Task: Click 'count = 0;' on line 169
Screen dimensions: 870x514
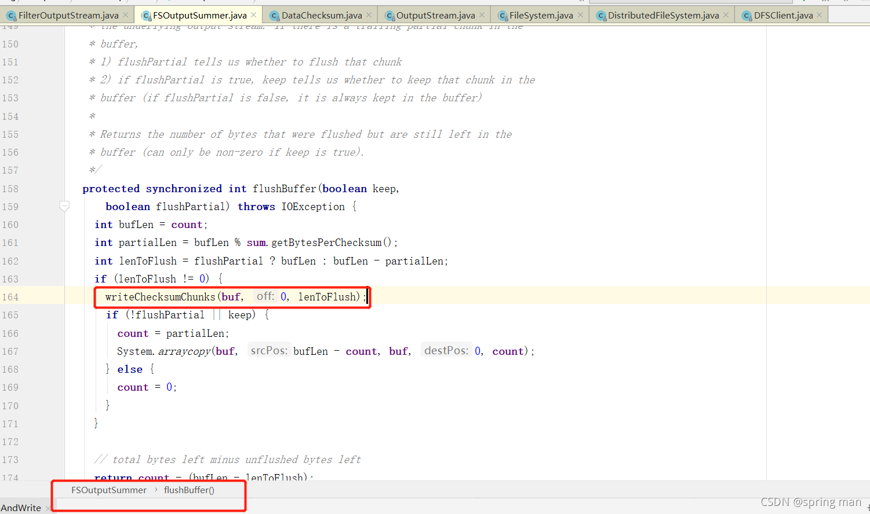Action: (x=147, y=387)
